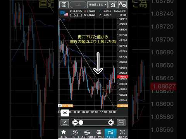This screenshot has width=186, height=139.
Task: Expand the 15分足 / BID timeframe dropdown
Action: (x=97, y=5)
